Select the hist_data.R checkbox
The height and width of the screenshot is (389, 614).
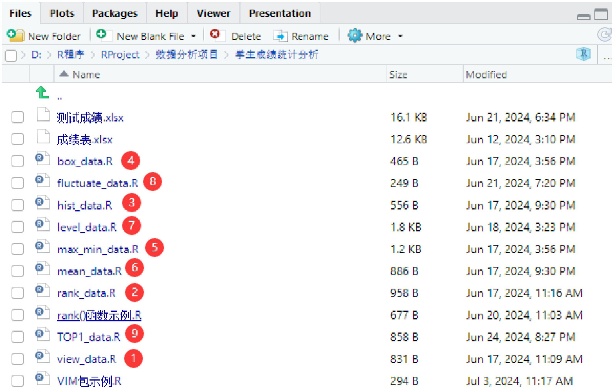point(18,205)
